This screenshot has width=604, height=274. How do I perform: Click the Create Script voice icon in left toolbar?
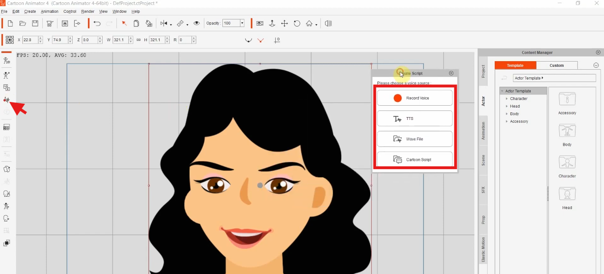click(x=7, y=100)
